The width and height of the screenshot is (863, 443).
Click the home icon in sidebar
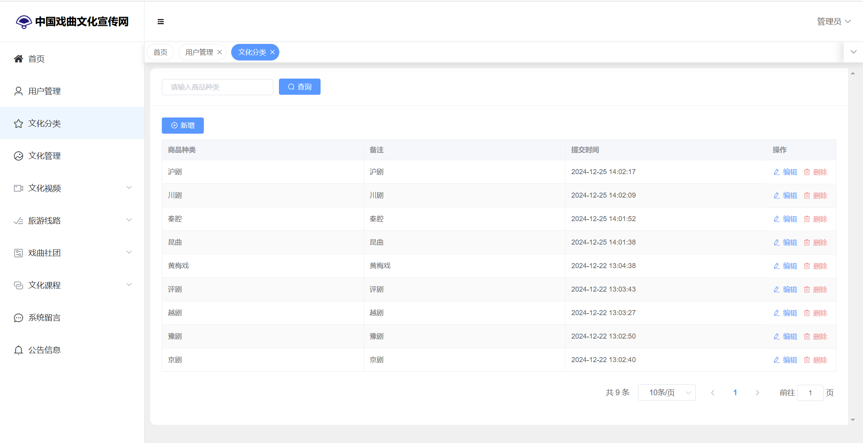[x=18, y=59]
